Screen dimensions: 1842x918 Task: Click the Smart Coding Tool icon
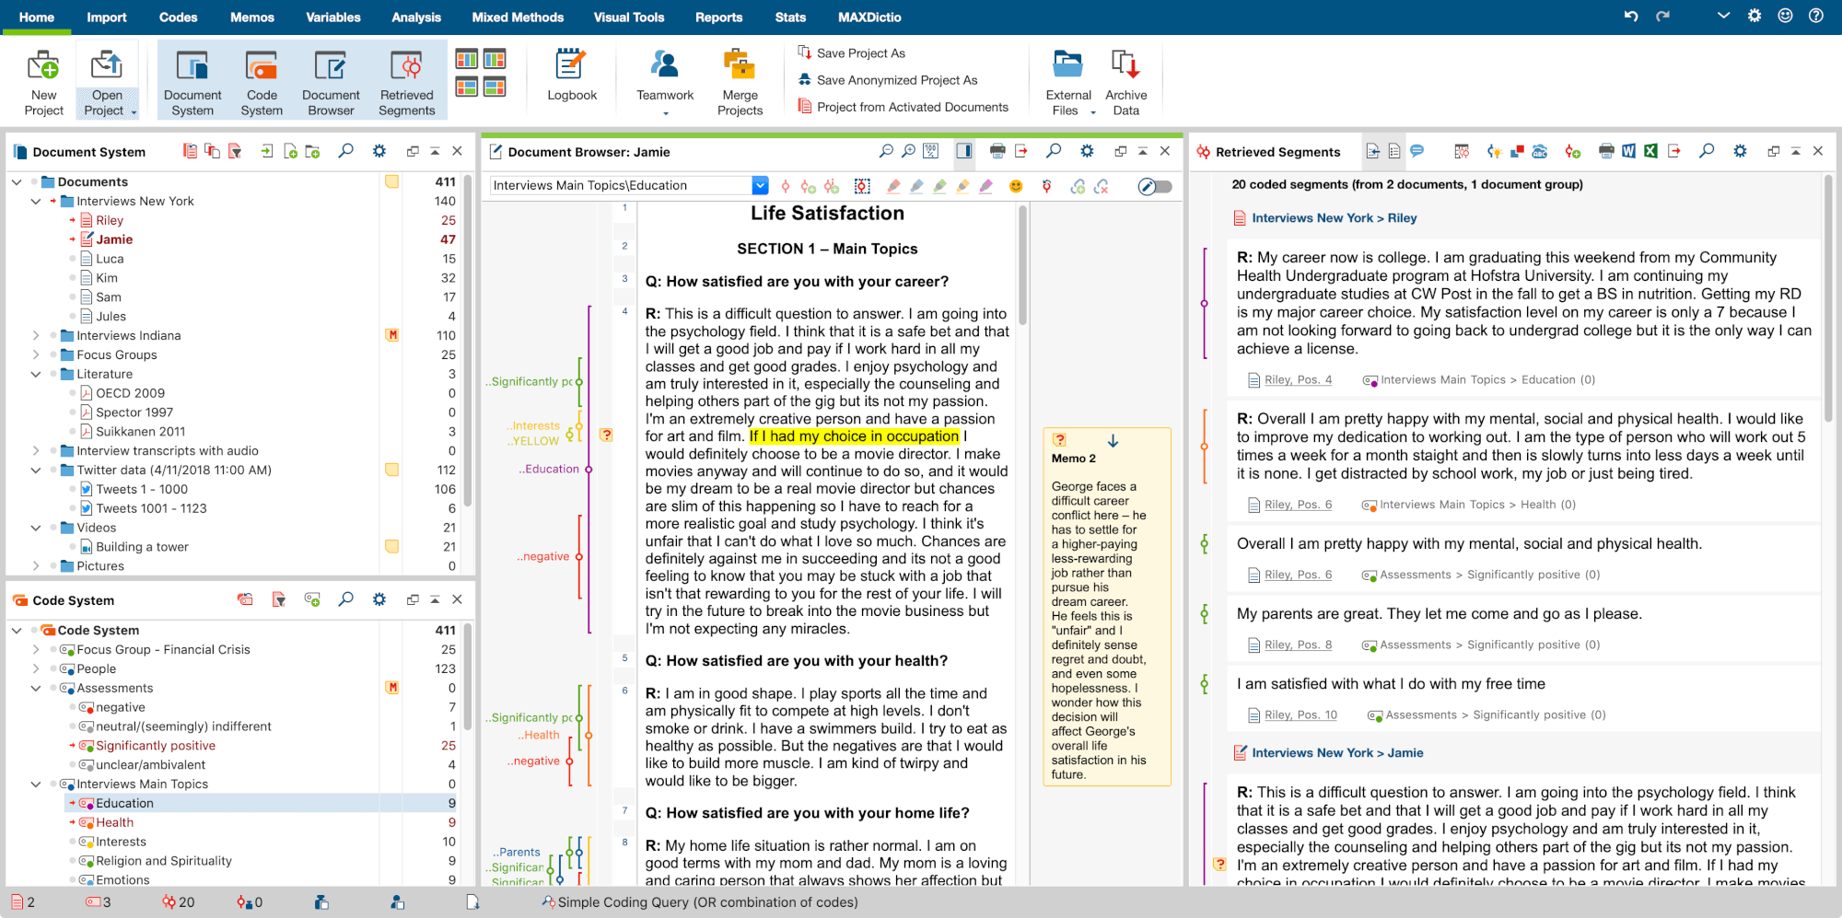point(1494,151)
